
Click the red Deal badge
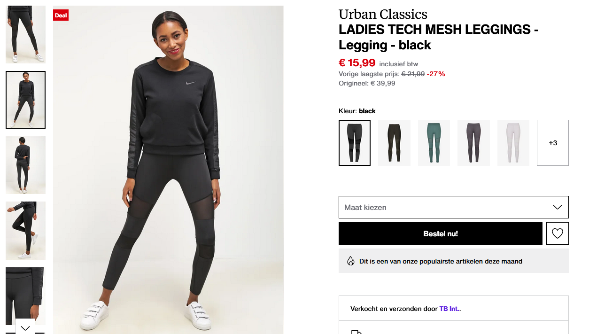61,15
